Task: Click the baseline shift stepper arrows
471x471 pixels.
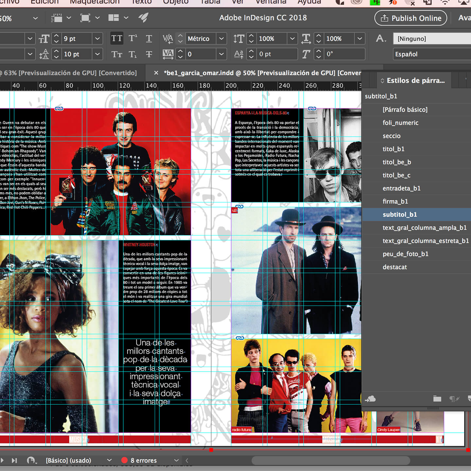Action: [251, 54]
